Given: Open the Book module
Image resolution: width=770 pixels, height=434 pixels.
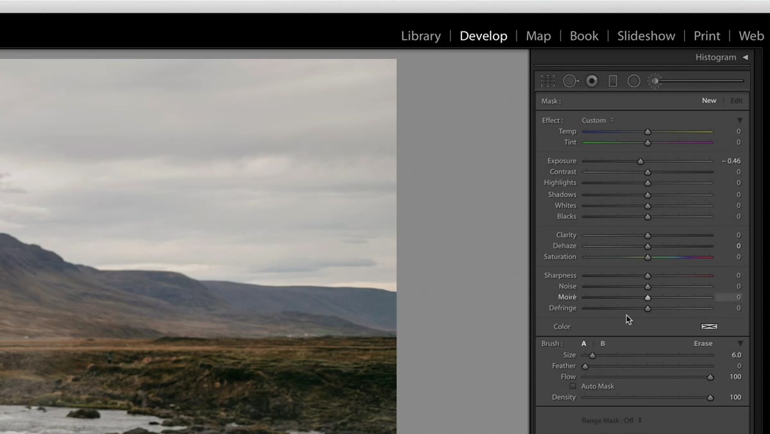Looking at the screenshot, I should click(584, 36).
